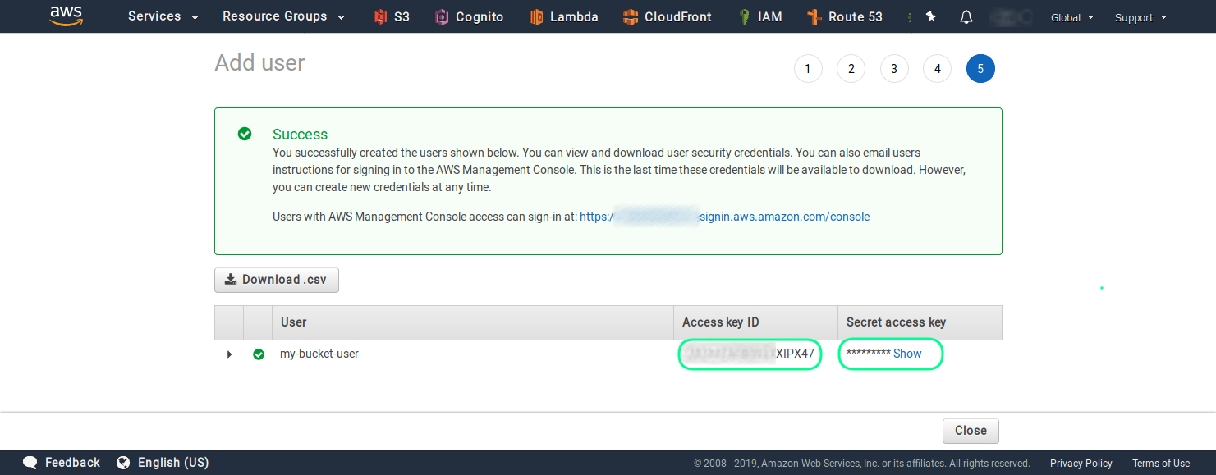Viewport: 1216px width, 475px height.
Task: Expand the Resource Groups menu
Action: coord(283,16)
